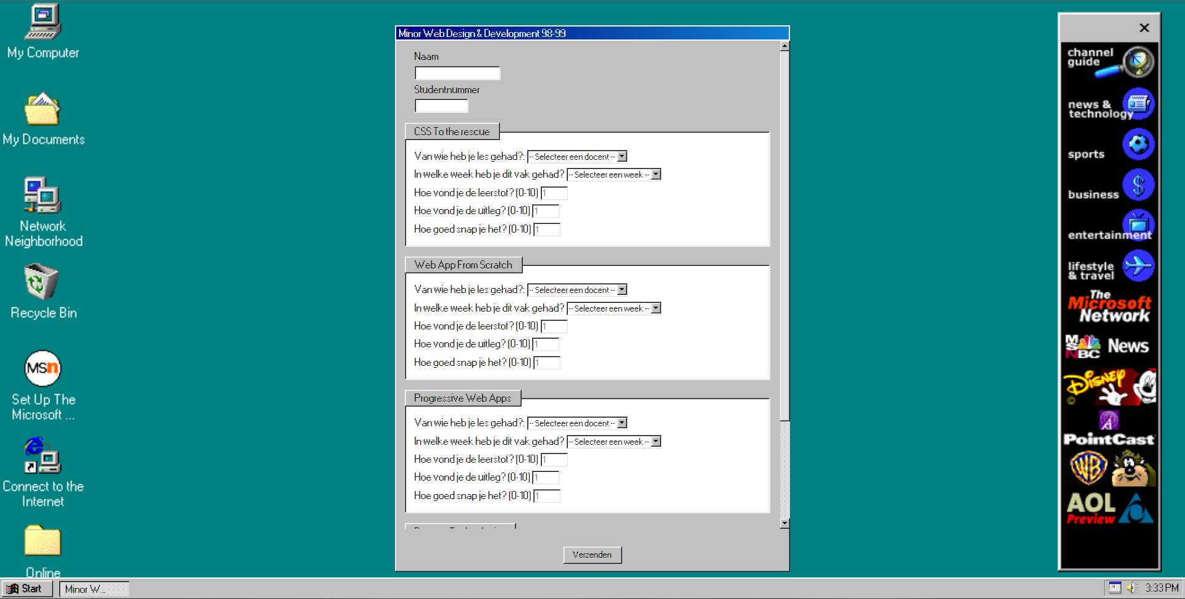Open the business channel dollar icon

point(1138,185)
